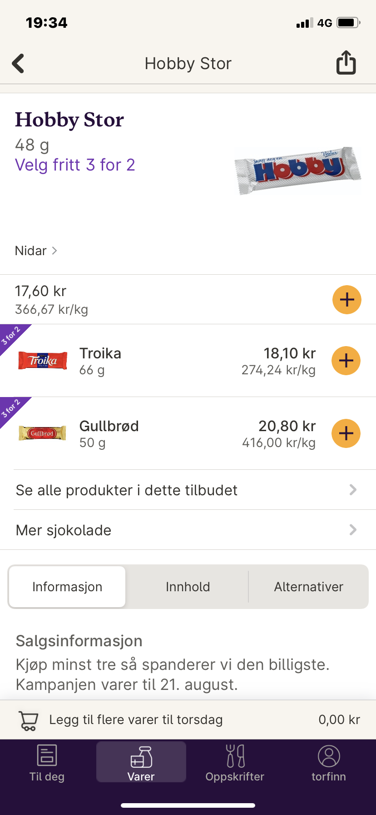Select the Varer tab

point(141,763)
